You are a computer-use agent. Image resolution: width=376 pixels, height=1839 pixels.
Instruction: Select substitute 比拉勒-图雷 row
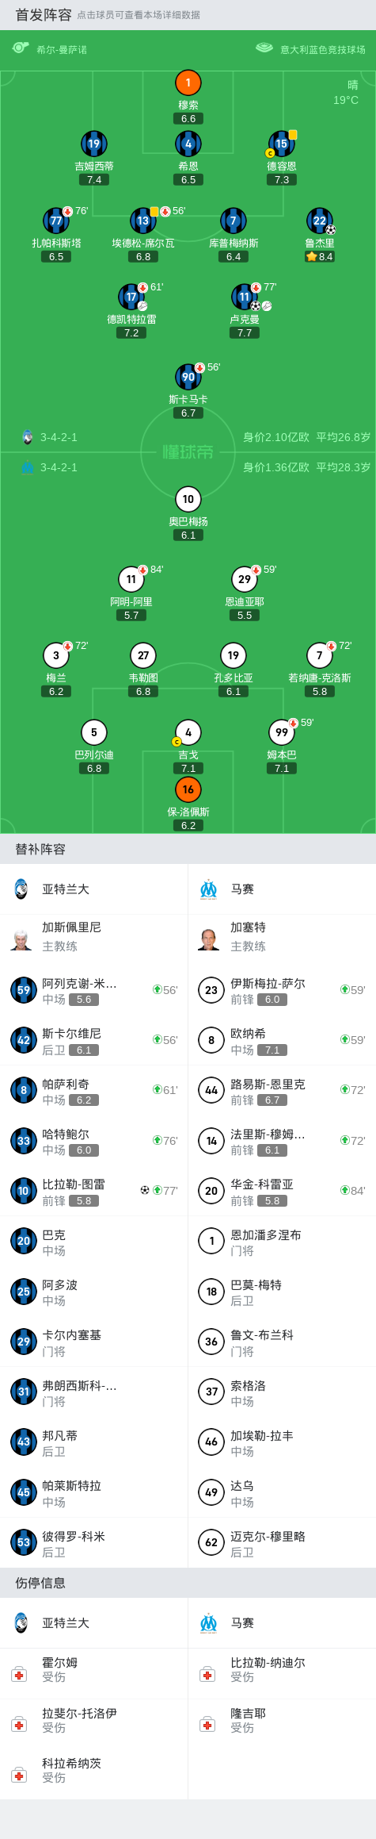click(94, 1191)
